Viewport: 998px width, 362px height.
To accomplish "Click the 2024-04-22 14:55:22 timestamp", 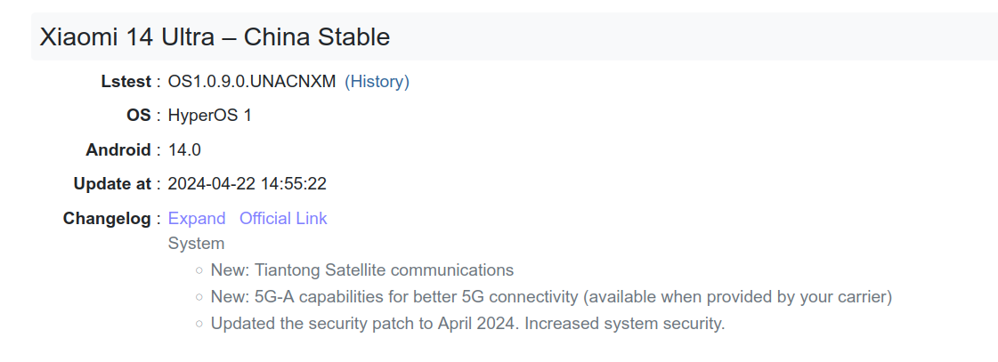I will coord(247,184).
